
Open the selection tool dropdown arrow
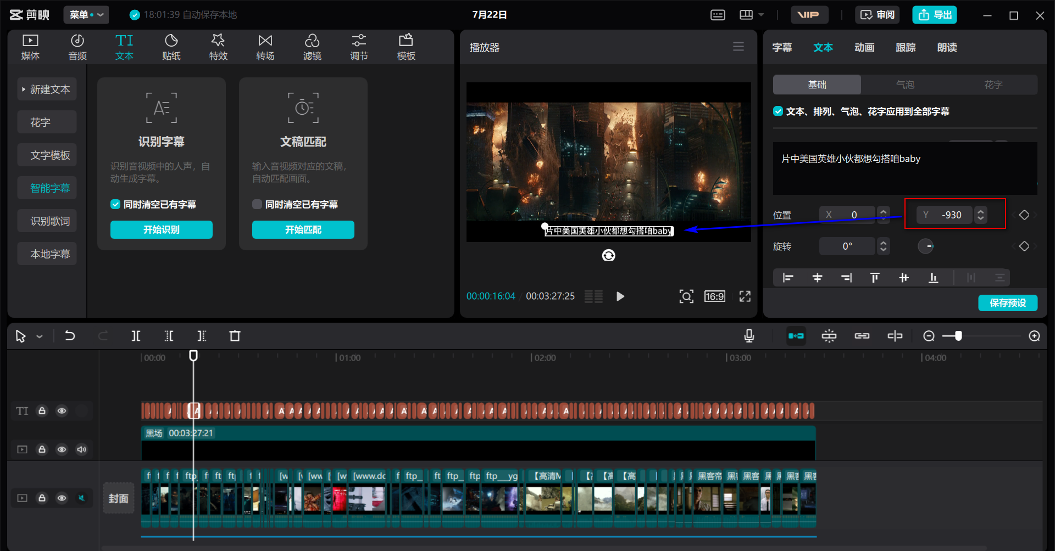point(40,336)
